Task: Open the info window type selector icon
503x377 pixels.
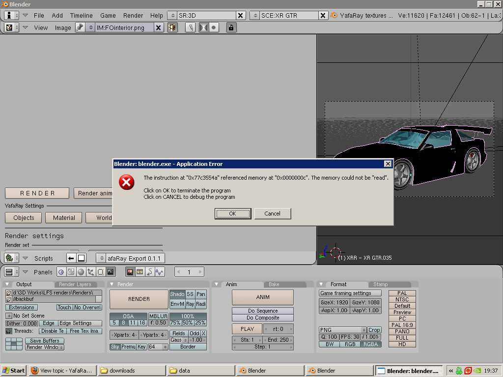Action: (12, 15)
